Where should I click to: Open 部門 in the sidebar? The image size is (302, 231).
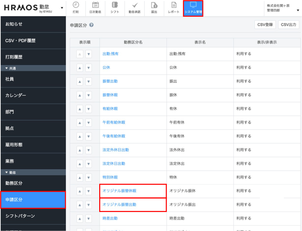[33, 112]
